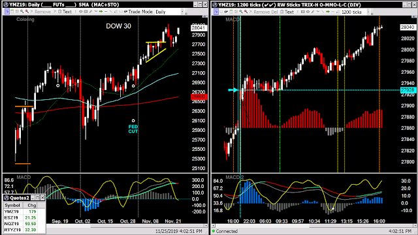Click the ticks chart horizontal scrollbar

pos(315,226)
